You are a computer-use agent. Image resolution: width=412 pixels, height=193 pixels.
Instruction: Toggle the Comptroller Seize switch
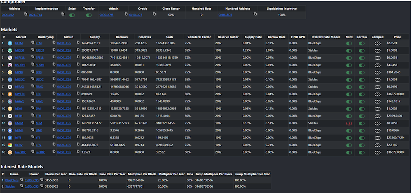click(72, 15)
